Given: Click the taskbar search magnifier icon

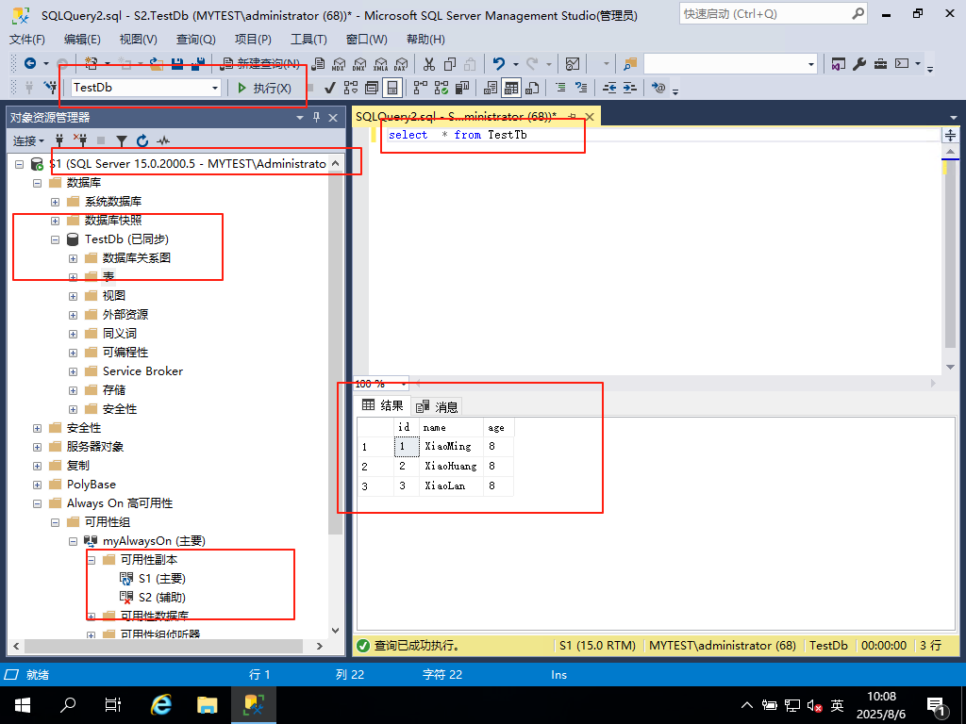Looking at the screenshot, I should click(68, 705).
